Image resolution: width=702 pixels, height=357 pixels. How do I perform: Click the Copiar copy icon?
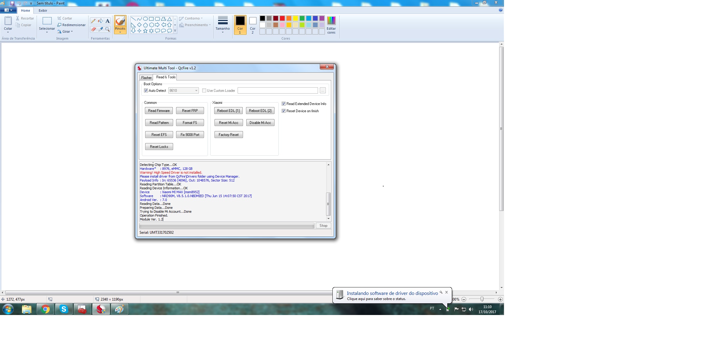18,25
